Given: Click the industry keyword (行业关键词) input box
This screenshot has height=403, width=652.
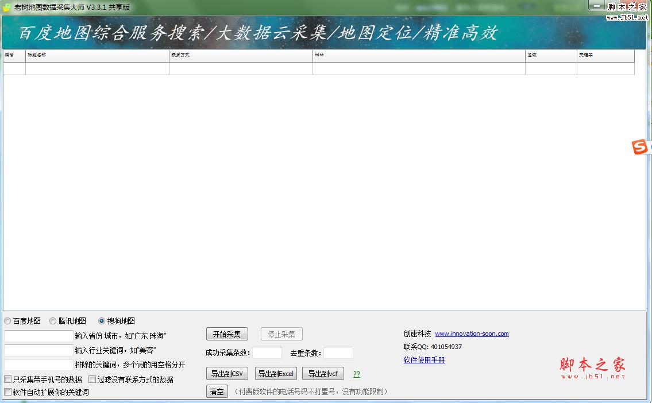Looking at the screenshot, I should coord(38,350).
